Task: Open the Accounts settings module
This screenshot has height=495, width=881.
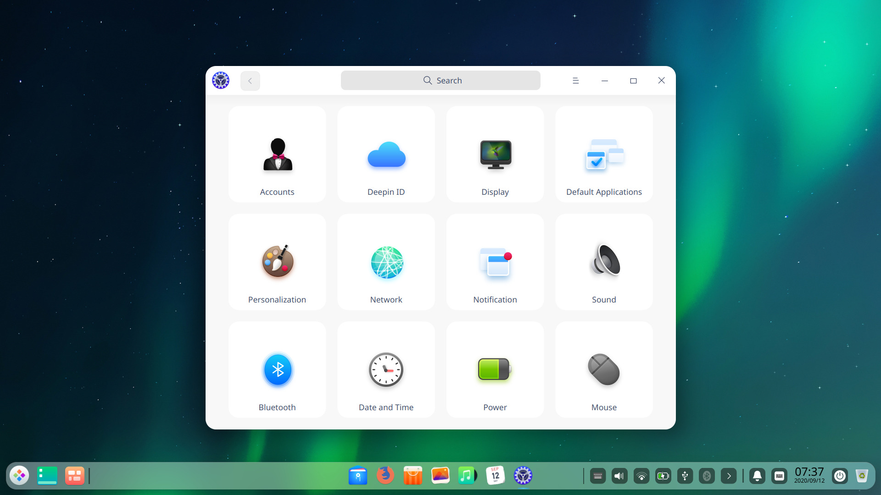Action: click(x=277, y=154)
